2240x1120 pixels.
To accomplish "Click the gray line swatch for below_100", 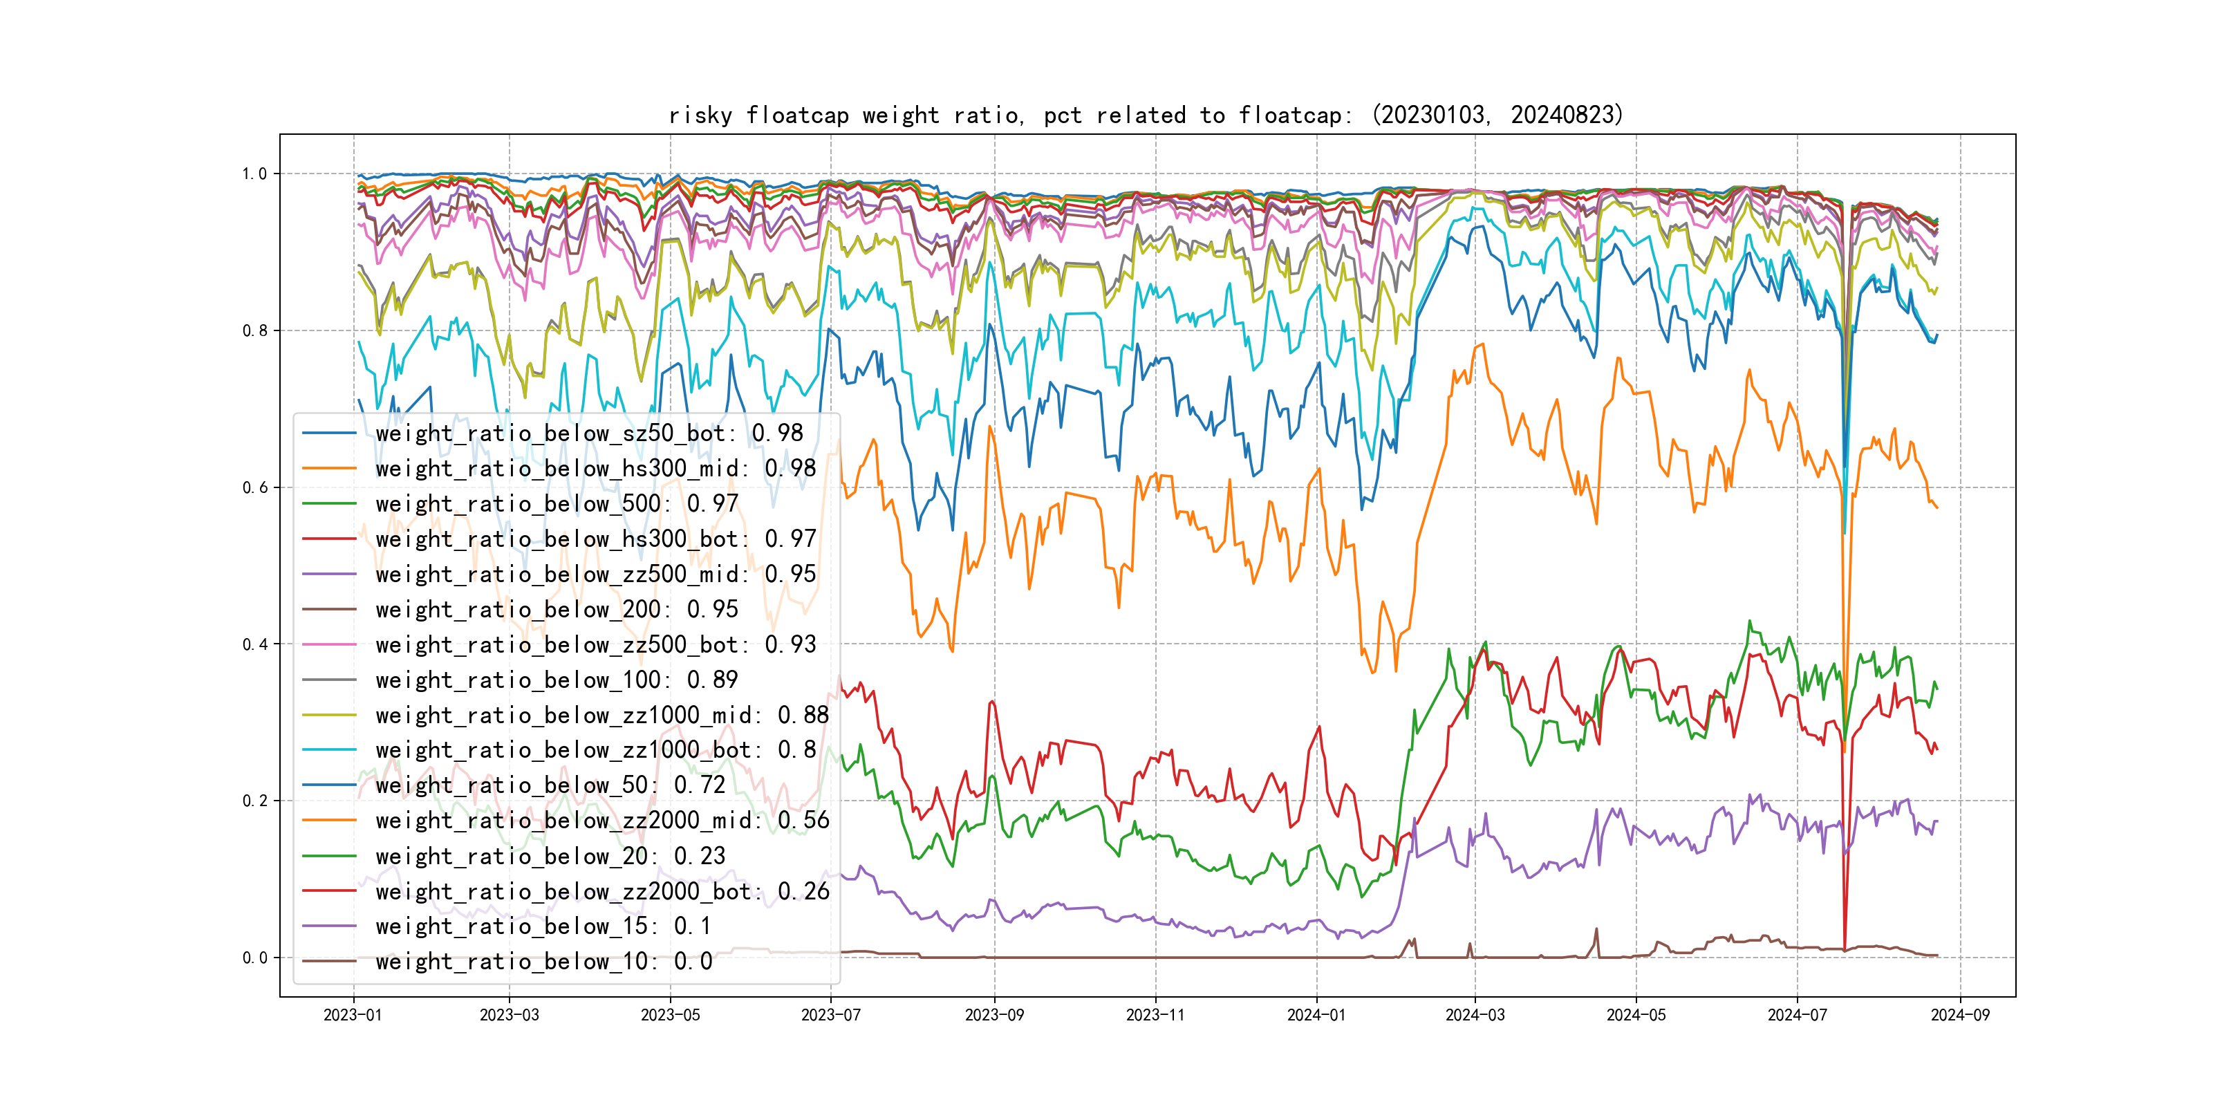I will point(328,680).
